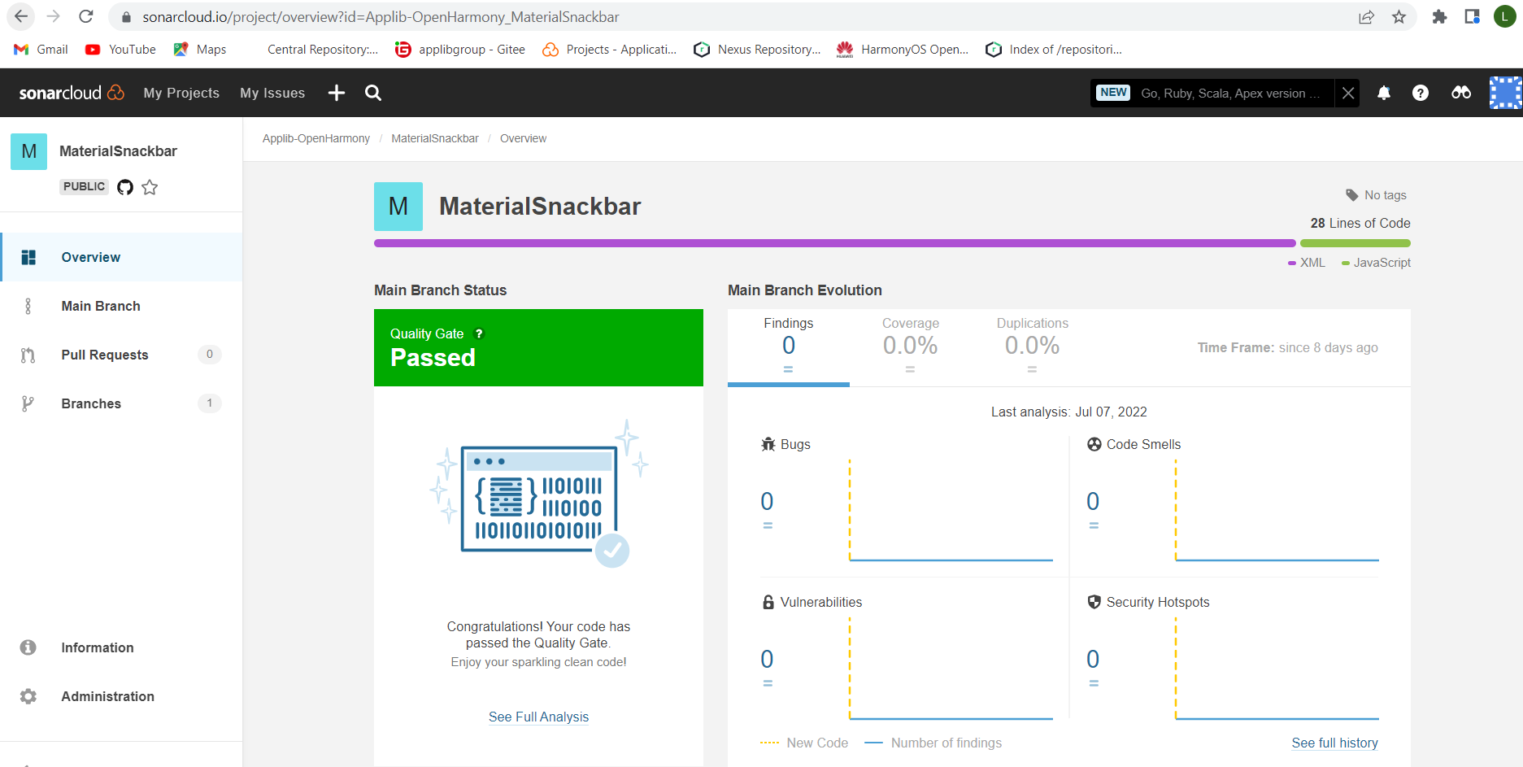The image size is (1523, 767).
Task: Click the plus icon to add project
Action: tap(337, 93)
